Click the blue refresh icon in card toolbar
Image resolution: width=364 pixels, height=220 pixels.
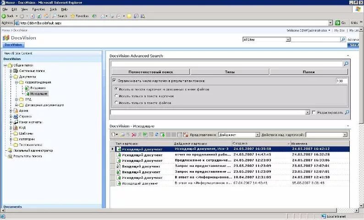pos(157,135)
